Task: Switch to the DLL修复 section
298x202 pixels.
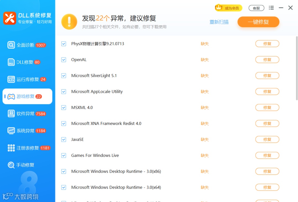Action: (x=27, y=62)
